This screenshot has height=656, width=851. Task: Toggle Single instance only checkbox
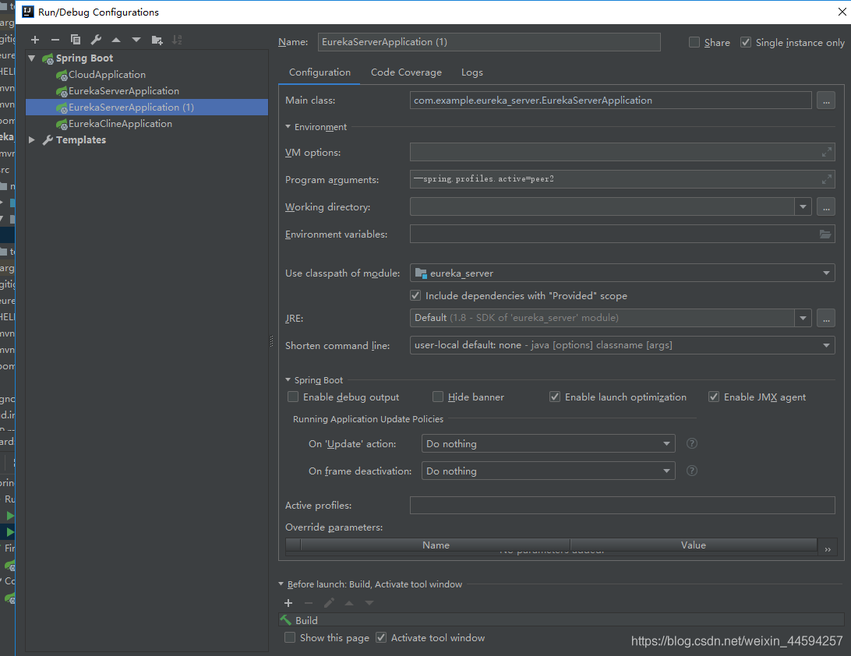click(746, 42)
